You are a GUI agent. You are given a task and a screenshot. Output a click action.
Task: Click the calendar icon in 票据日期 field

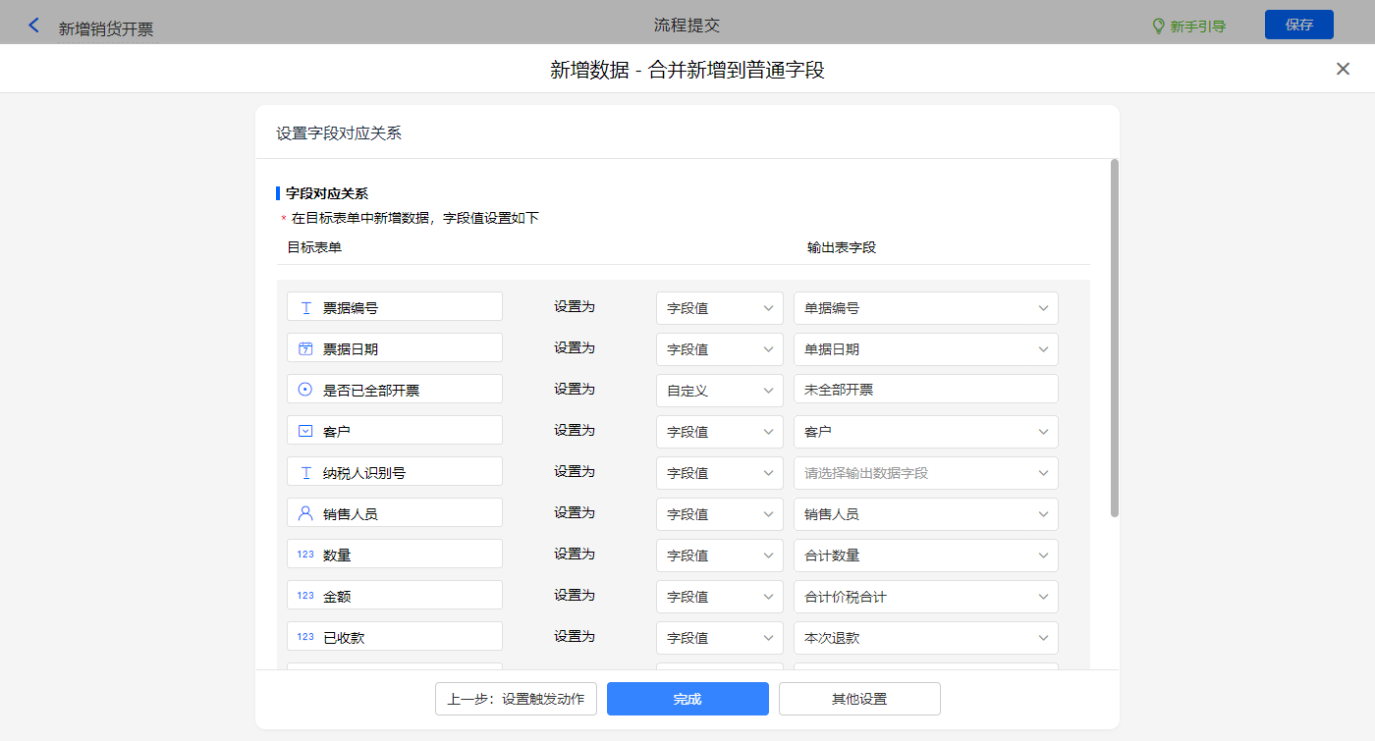[x=305, y=348]
